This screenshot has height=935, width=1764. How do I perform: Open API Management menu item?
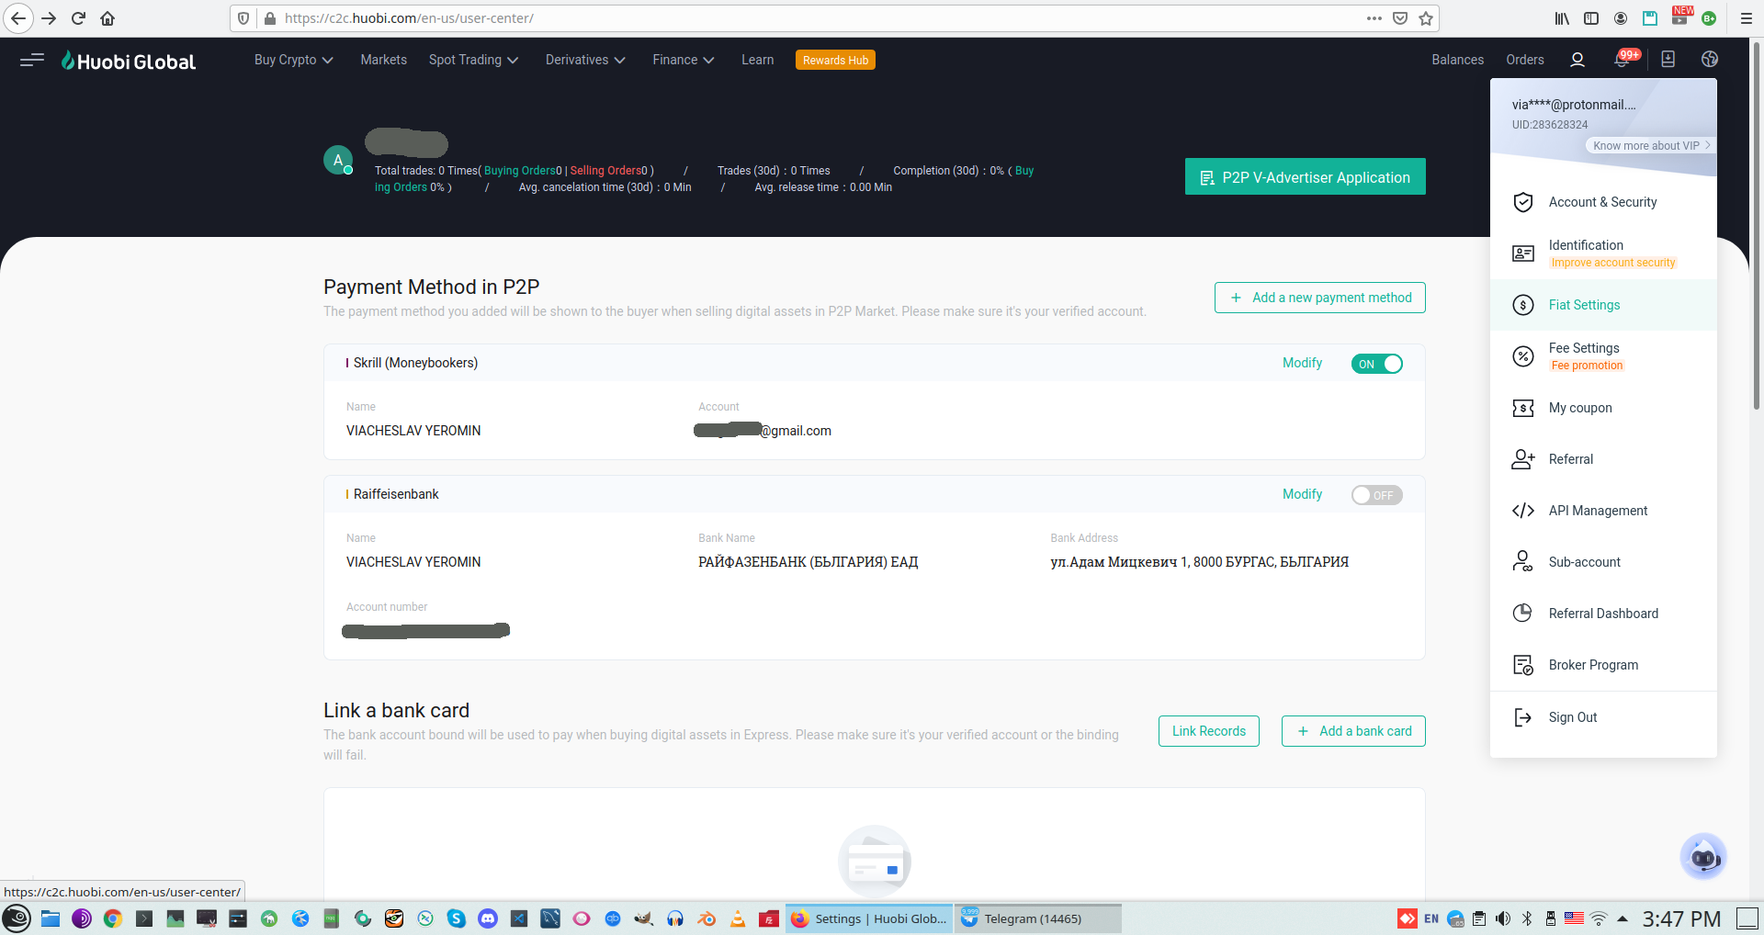[x=1603, y=511]
